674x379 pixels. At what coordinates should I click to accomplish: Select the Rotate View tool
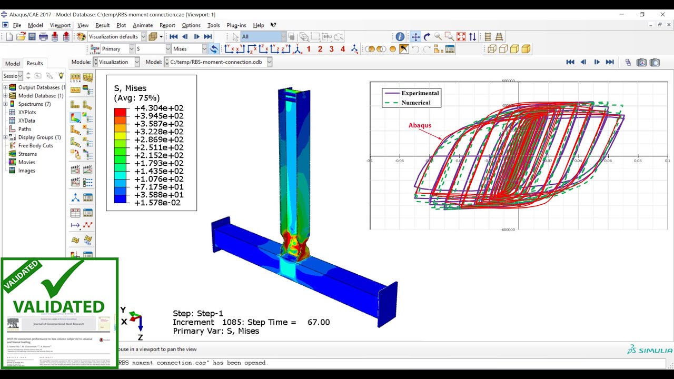click(427, 36)
